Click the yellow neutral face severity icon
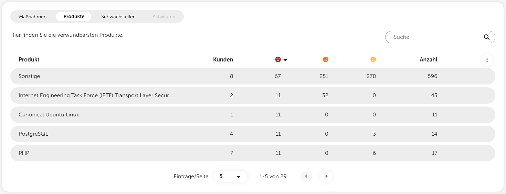 [x=373, y=59]
